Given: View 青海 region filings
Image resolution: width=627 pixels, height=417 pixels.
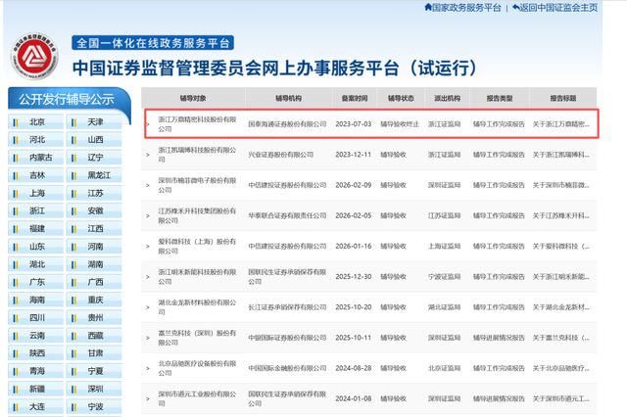Looking at the screenshot, I should [x=35, y=371].
